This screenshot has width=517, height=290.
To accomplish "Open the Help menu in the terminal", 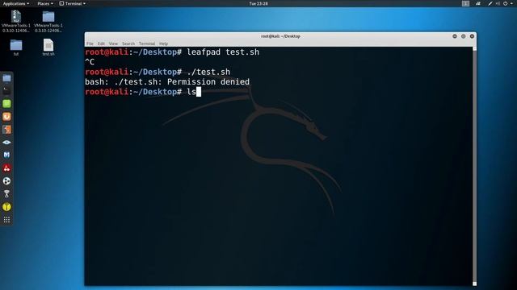I will coord(163,43).
